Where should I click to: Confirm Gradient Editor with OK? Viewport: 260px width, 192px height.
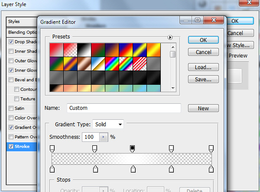coord(203,40)
